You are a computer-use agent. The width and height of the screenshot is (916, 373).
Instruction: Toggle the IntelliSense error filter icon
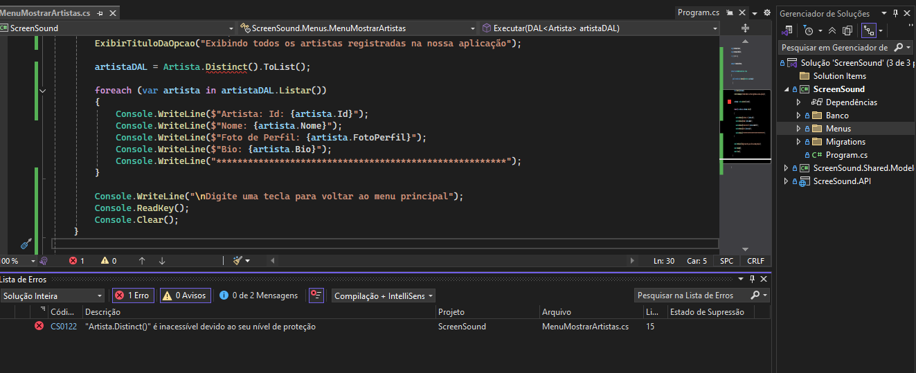(x=316, y=295)
